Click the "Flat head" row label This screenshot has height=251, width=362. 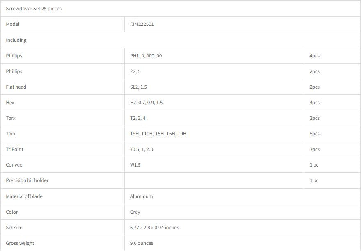click(16, 87)
